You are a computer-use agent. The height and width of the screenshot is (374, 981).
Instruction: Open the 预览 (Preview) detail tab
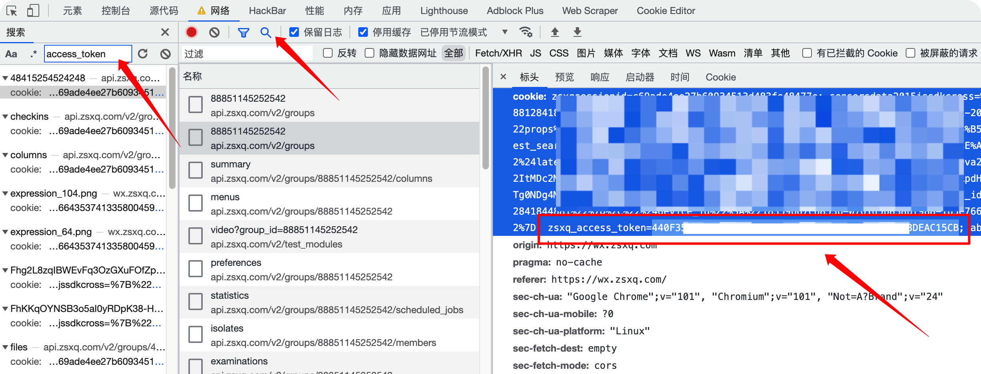point(565,77)
